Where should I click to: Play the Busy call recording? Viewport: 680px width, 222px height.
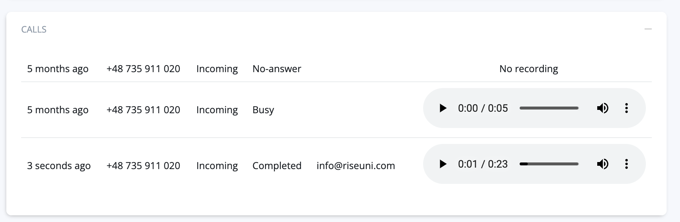pyautogui.click(x=442, y=108)
